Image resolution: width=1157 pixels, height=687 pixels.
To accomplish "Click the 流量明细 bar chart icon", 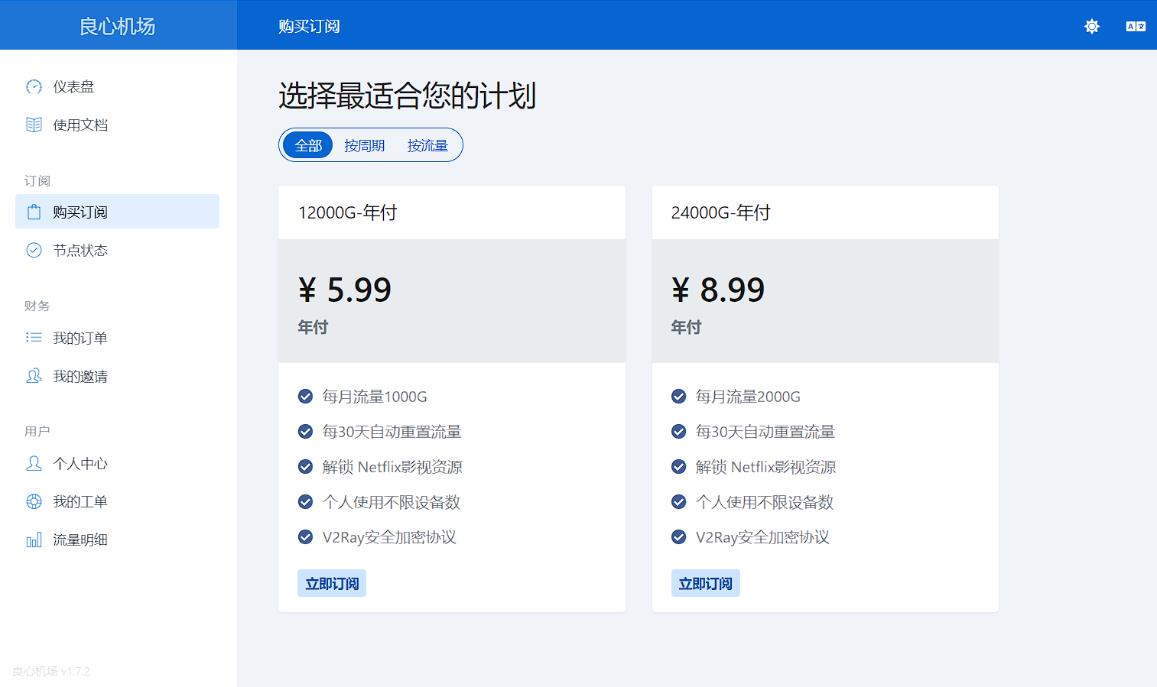I will [x=34, y=540].
